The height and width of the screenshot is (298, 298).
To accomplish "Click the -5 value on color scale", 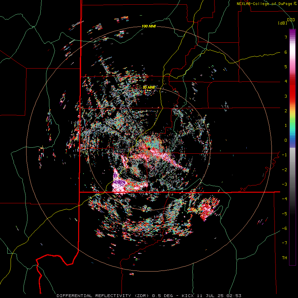I will click(x=284, y=214).
